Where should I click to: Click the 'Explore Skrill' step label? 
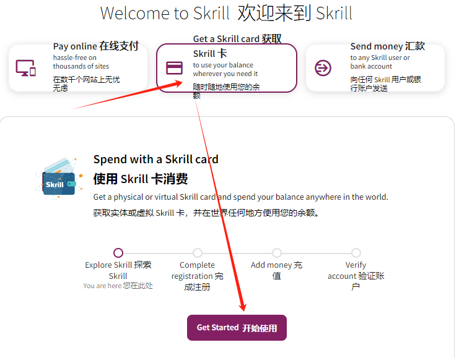118,270
